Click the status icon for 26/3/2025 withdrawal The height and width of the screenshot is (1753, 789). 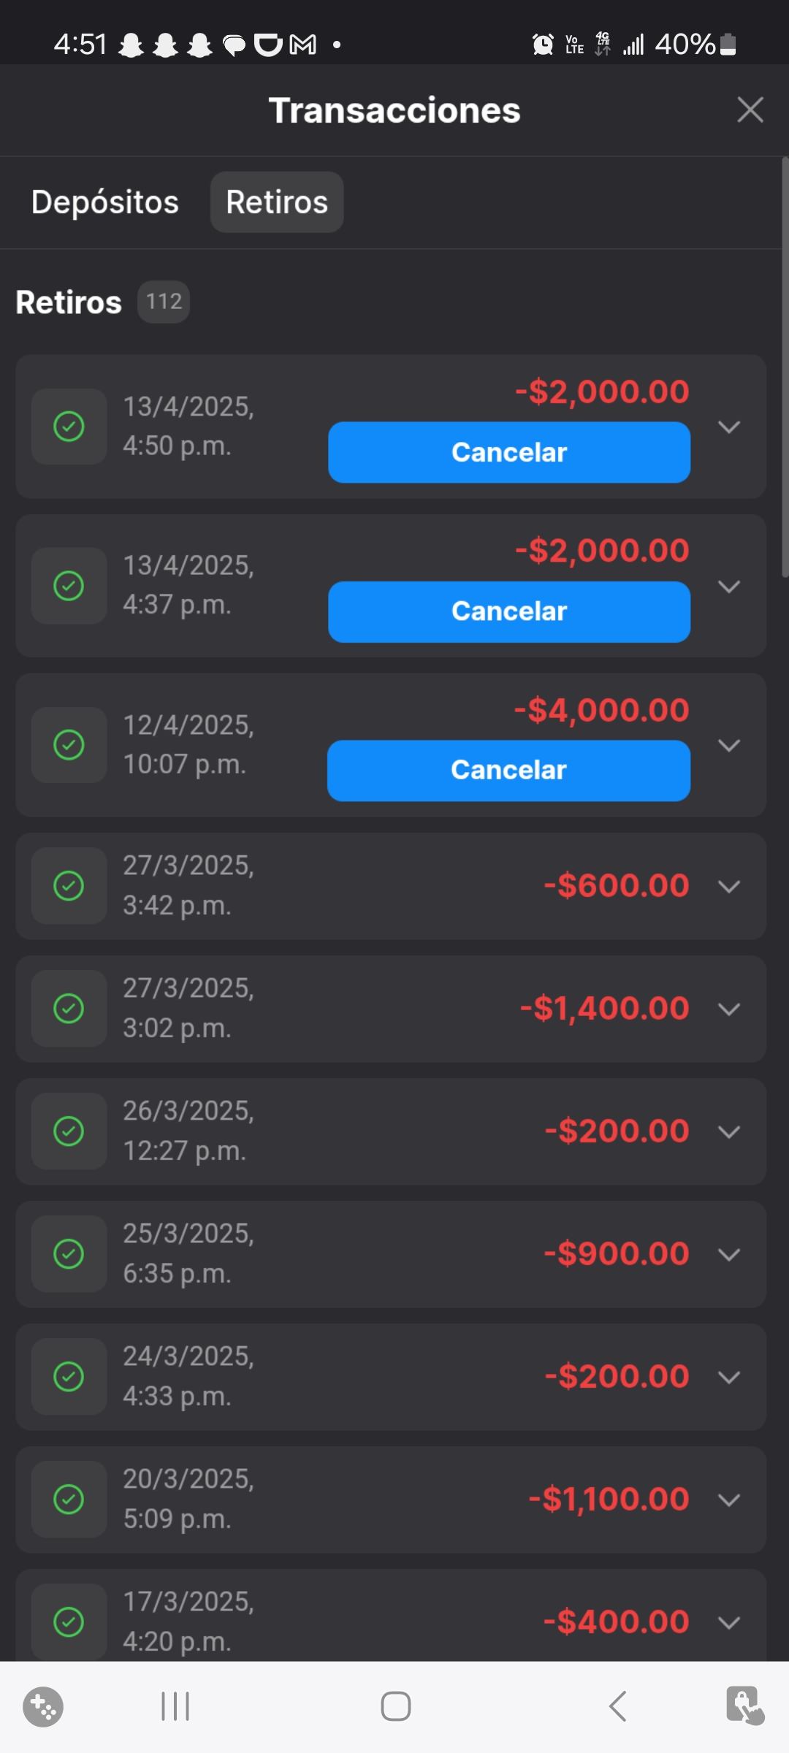point(69,1131)
